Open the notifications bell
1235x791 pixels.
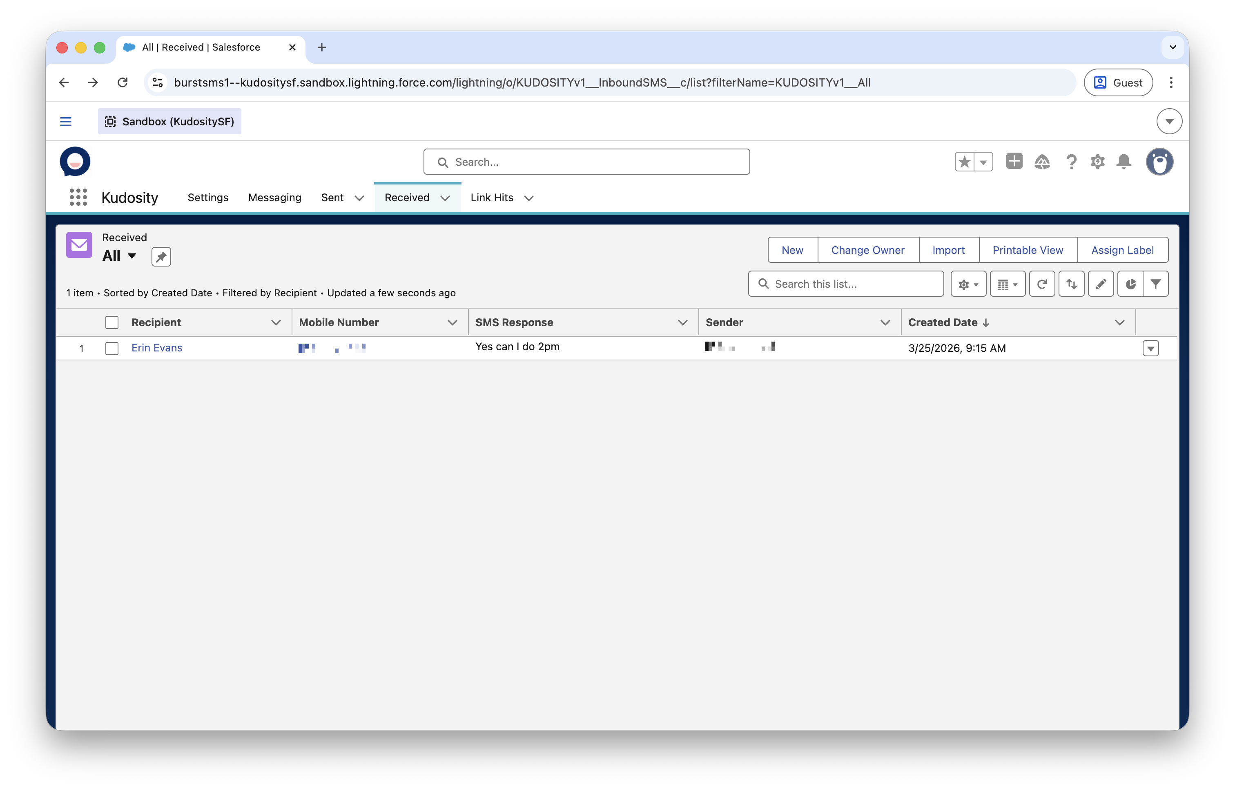pos(1124,162)
